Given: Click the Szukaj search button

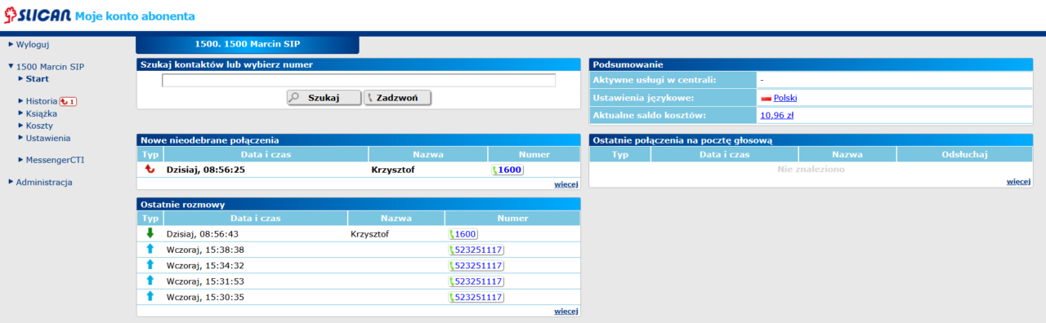Looking at the screenshot, I should tap(324, 97).
